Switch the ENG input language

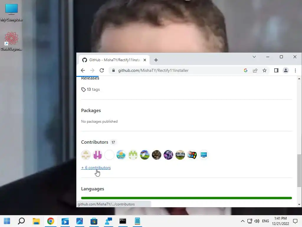265,221
